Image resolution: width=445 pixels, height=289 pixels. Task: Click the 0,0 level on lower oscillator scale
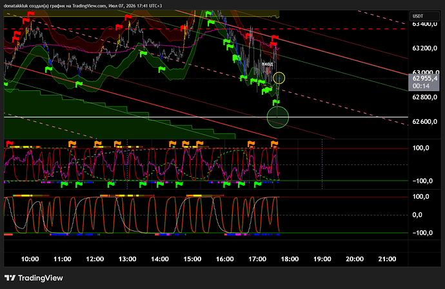(x=417, y=215)
